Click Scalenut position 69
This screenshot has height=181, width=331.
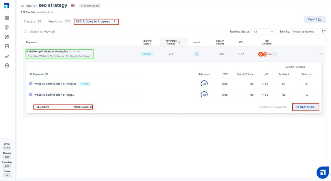click(284, 95)
